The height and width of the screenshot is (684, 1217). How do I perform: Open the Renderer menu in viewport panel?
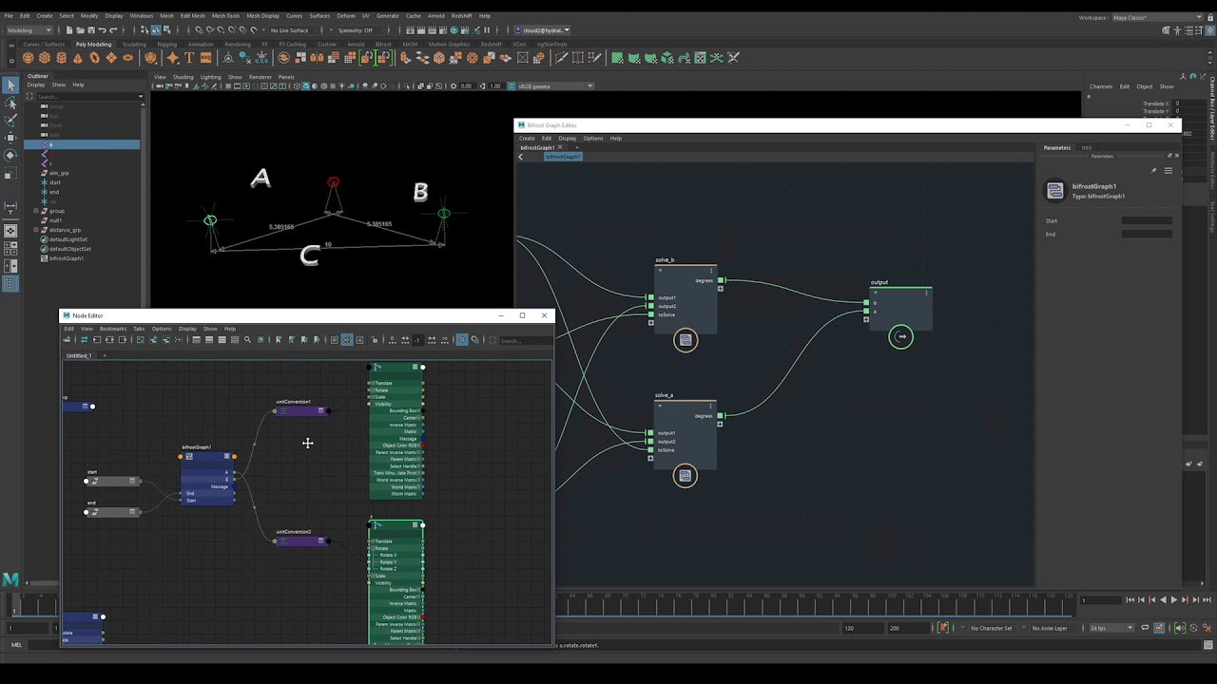pos(260,77)
